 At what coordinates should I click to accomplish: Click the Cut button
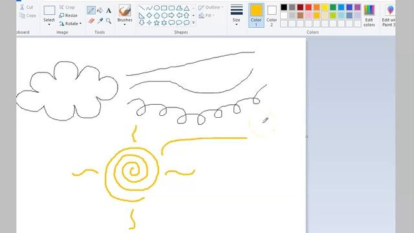[27, 7]
